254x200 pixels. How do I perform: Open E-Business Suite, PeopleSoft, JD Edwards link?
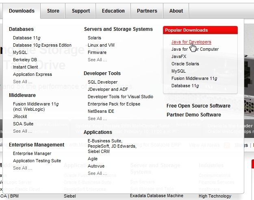pos(112,146)
